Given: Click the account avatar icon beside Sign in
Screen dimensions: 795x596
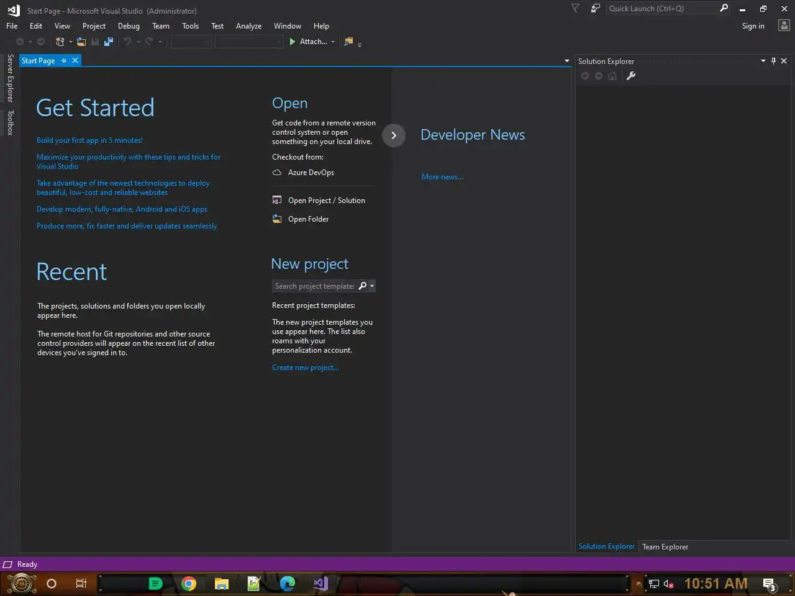Looking at the screenshot, I should click(784, 25).
